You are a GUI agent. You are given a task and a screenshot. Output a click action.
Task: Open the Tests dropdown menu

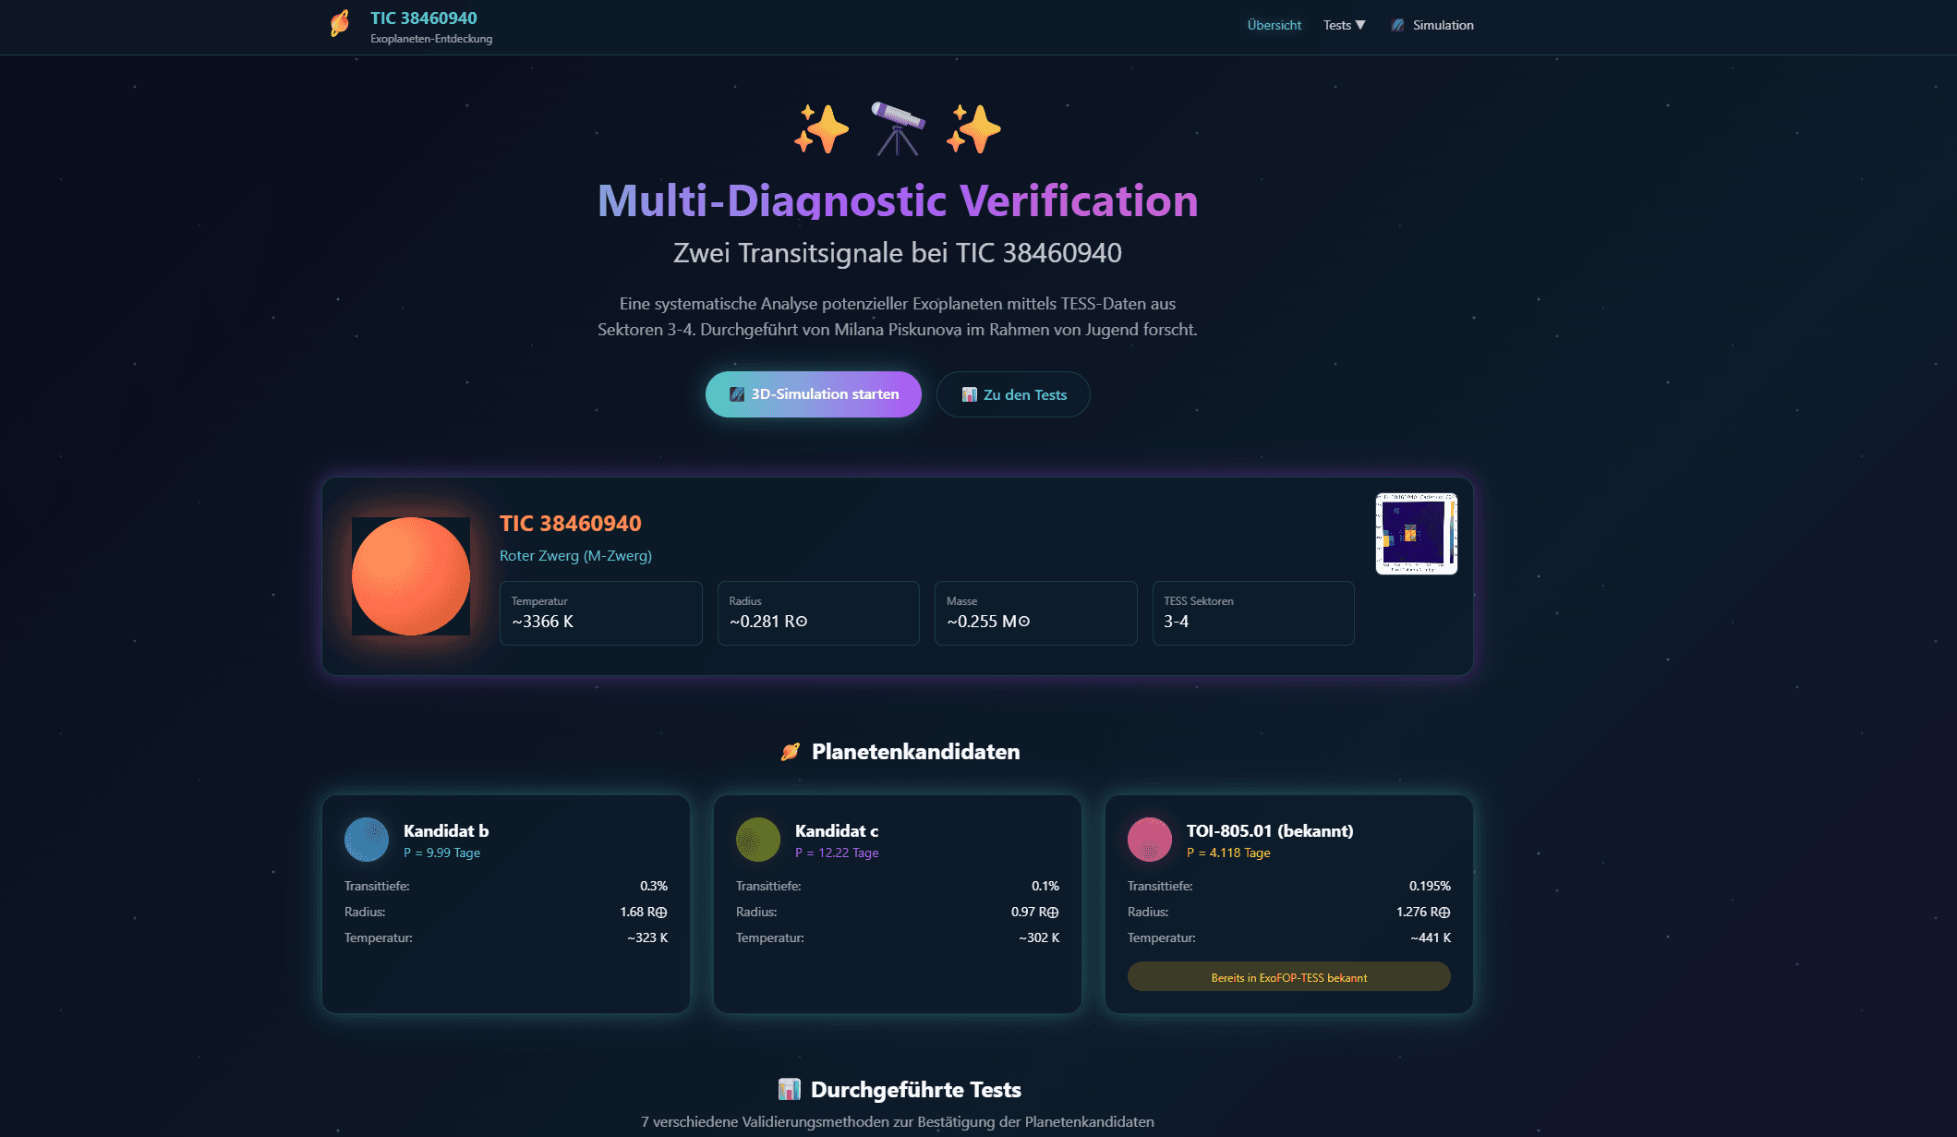tap(1344, 25)
